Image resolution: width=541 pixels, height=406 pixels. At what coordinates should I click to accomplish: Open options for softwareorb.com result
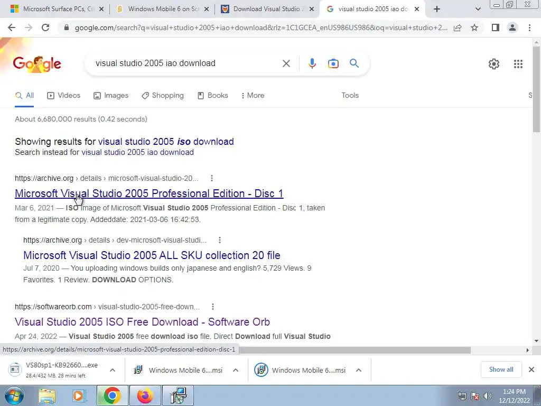[x=212, y=307]
